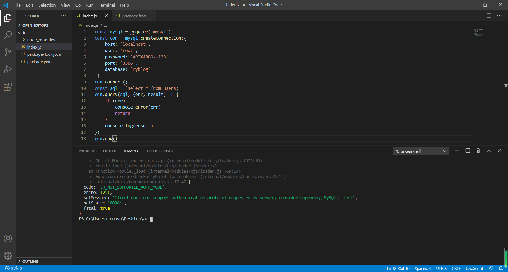Open the feedback icon in status bar
Image resolution: width=508 pixels, height=272 pixels.
point(491,268)
